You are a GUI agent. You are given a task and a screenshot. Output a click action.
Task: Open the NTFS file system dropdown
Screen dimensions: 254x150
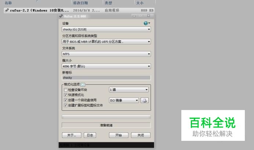click(x=106, y=54)
